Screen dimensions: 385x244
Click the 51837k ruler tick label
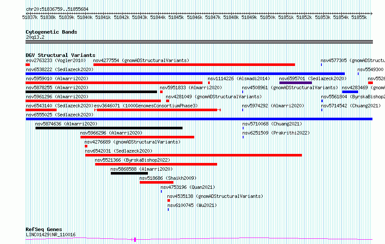point(30,17)
